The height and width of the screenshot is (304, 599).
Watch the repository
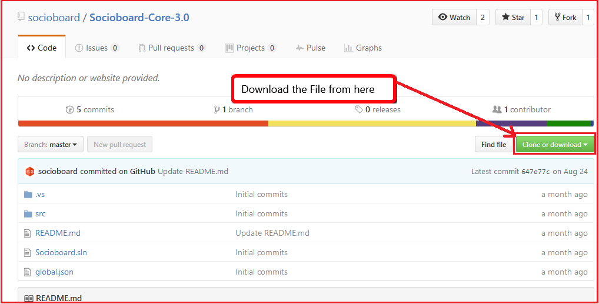click(454, 17)
